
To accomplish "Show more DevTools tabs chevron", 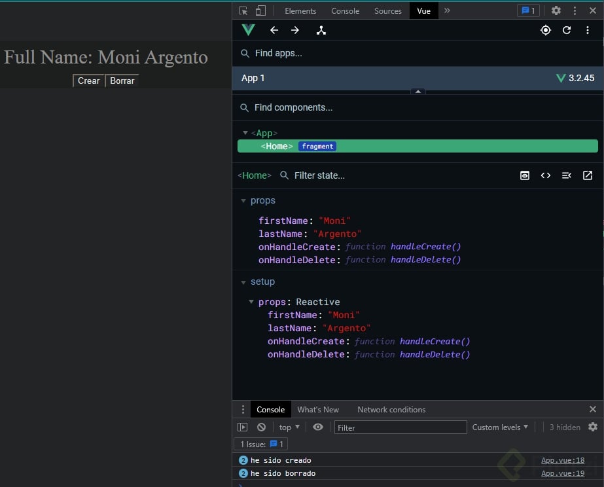I will coord(447,10).
